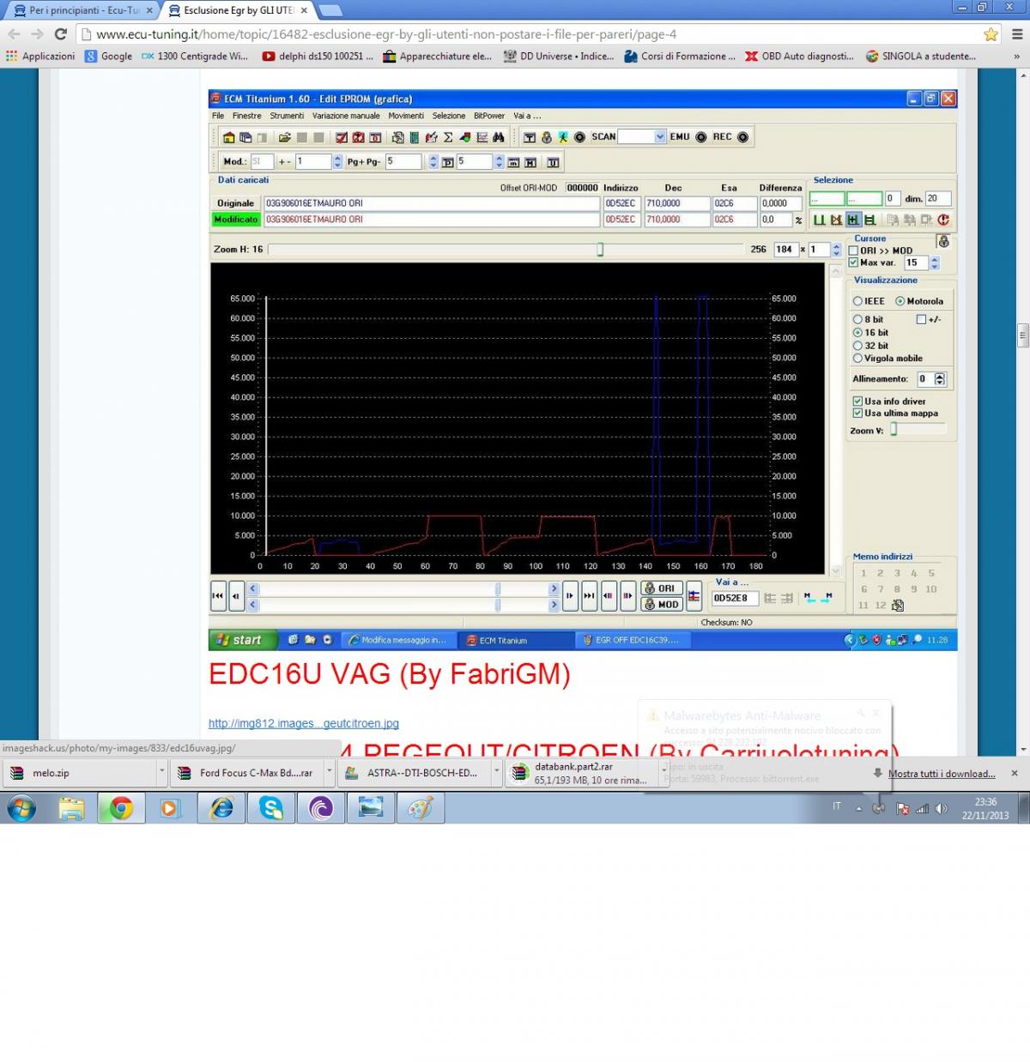Open the SCAN dropdown list
The width and height of the screenshot is (1030, 1062).
(x=660, y=137)
